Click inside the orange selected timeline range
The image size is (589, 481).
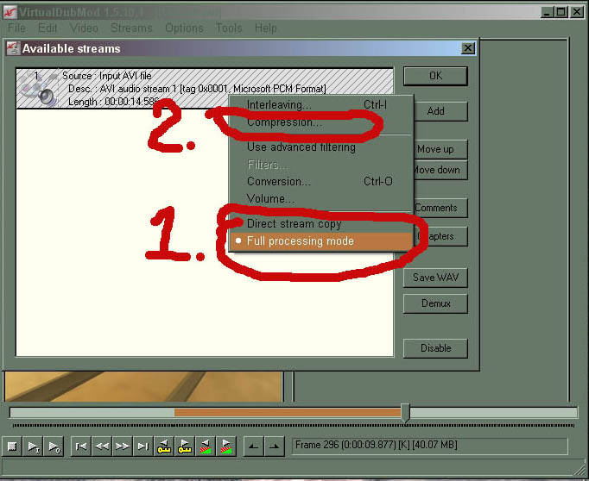pos(288,413)
